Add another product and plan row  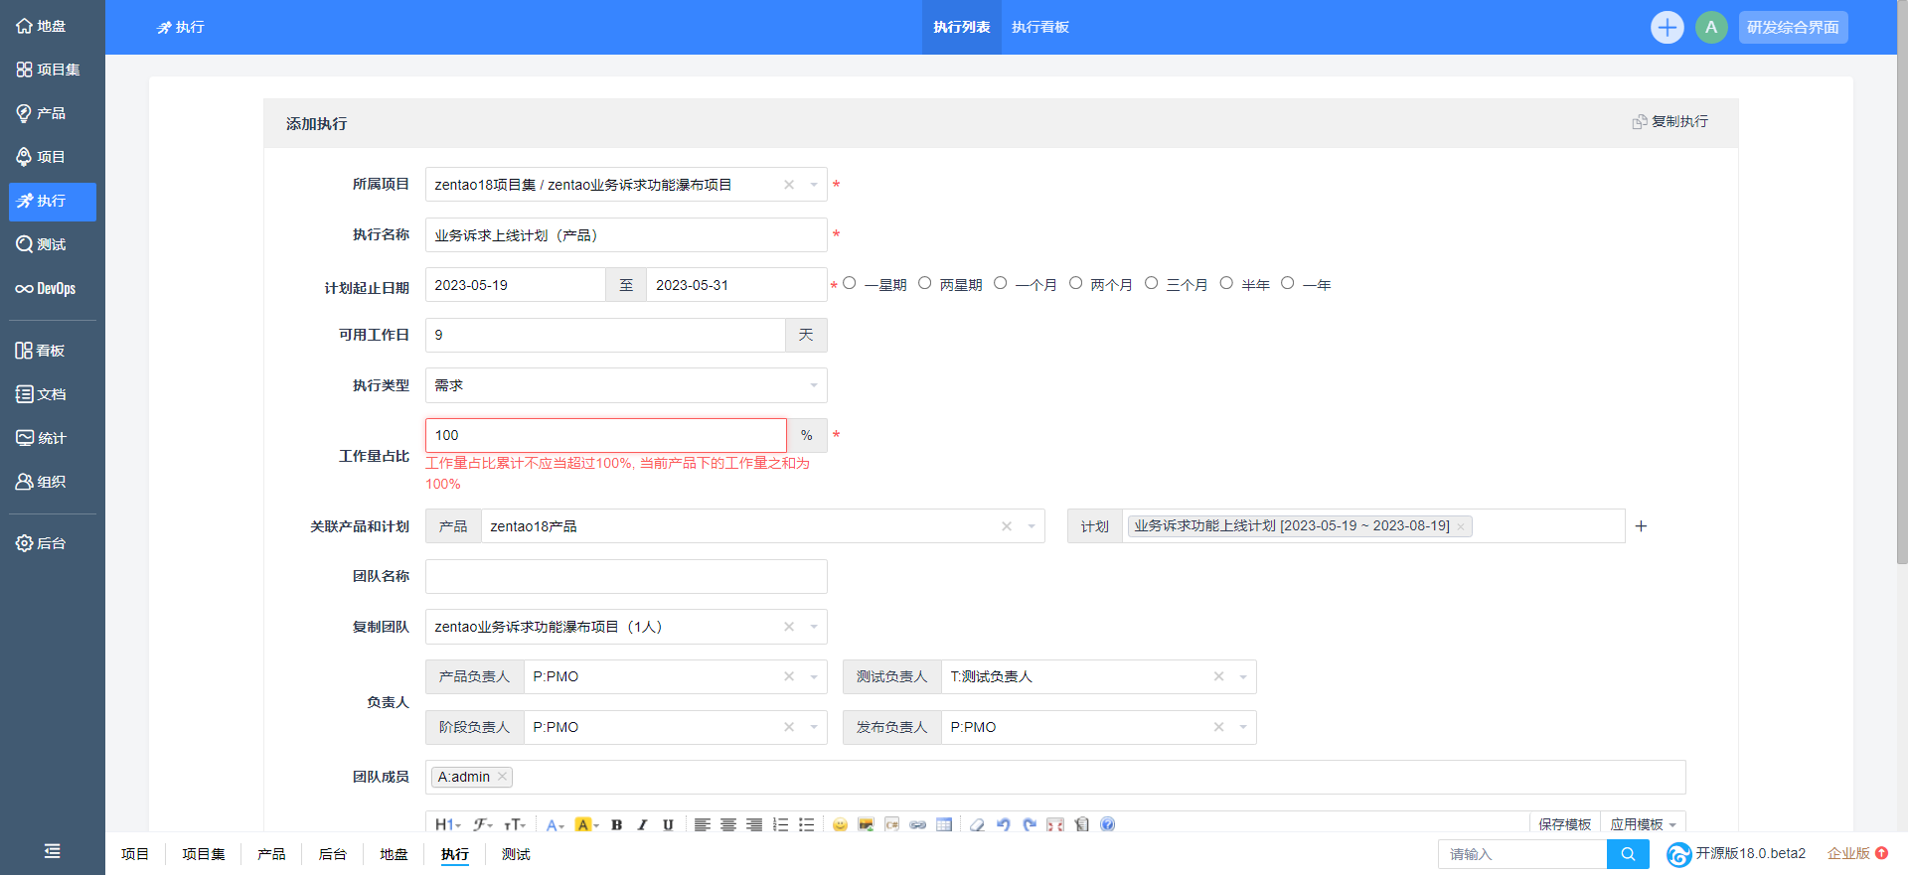click(x=1641, y=526)
